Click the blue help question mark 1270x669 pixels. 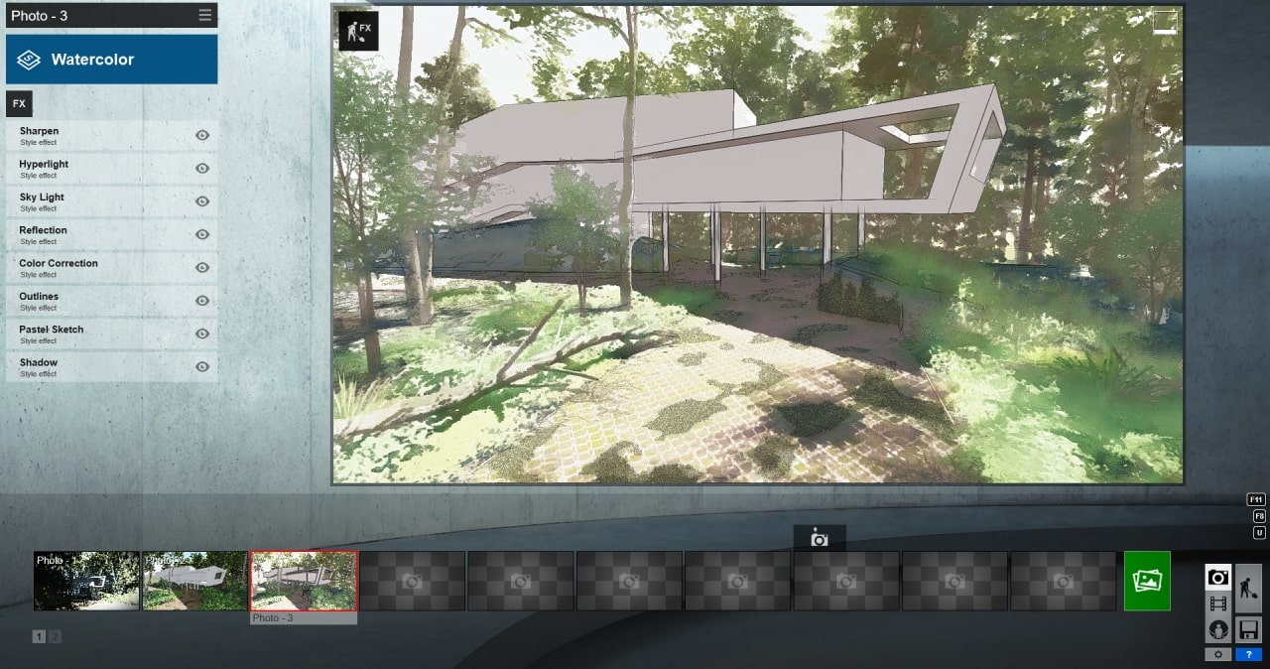coord(1248,655)
